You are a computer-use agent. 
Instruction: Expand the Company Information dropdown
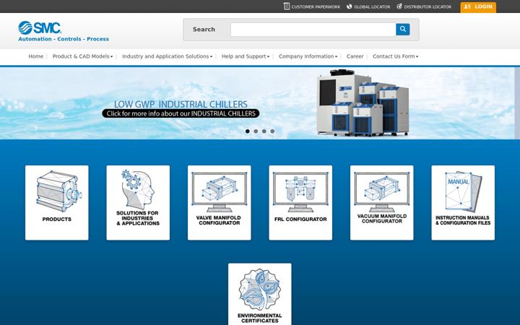pyautogui.click(x=308, y=56)
